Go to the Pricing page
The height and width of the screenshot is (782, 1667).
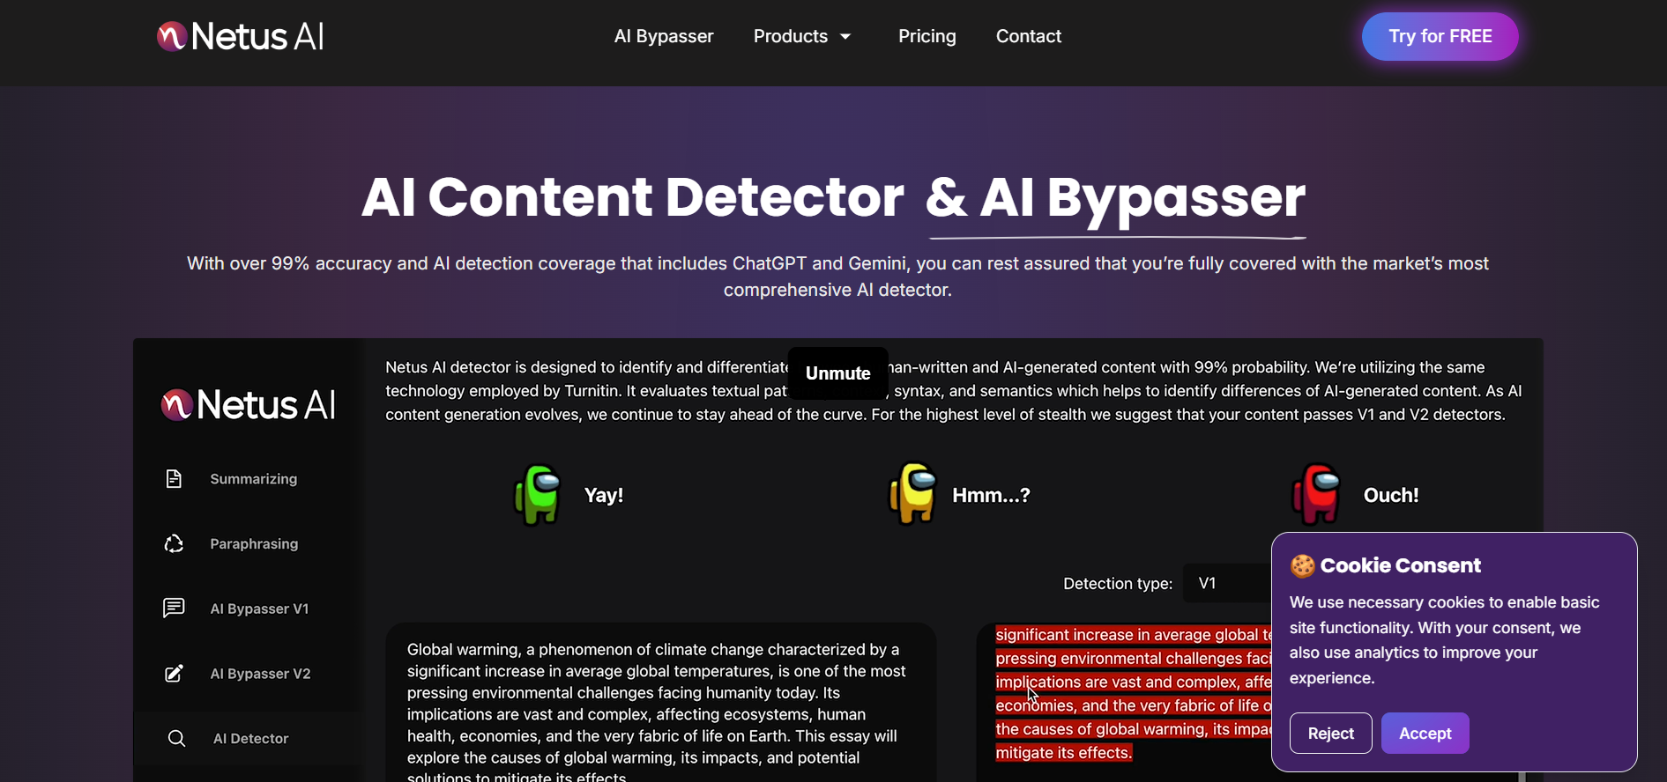927,36
